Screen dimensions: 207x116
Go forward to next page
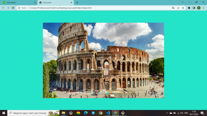point(8,8)
